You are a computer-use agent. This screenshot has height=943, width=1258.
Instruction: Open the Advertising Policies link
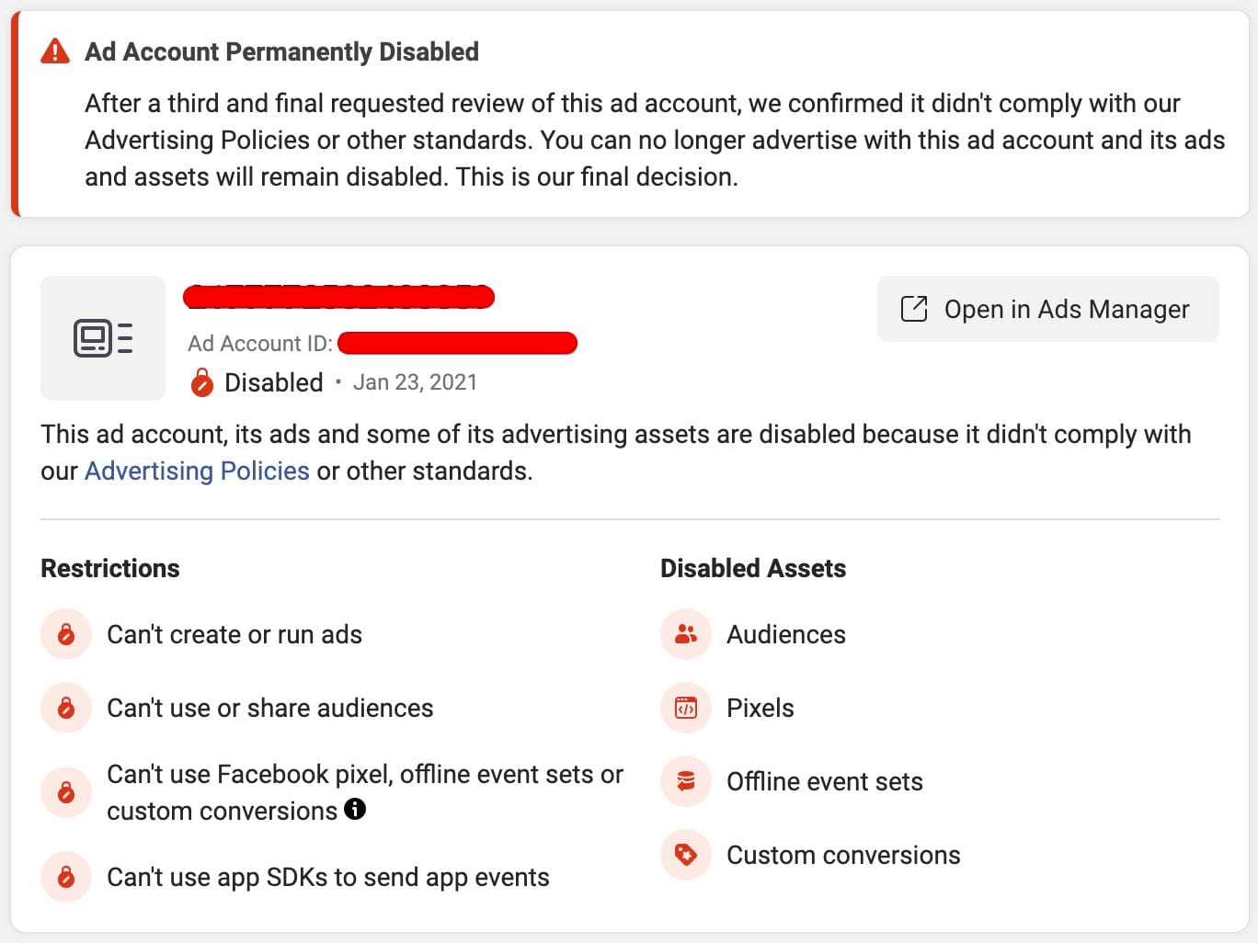(197, 471)
